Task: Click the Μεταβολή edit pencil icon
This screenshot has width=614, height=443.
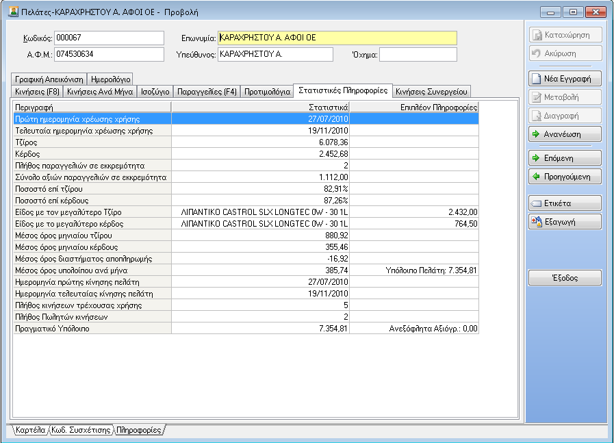Action: 536,97
